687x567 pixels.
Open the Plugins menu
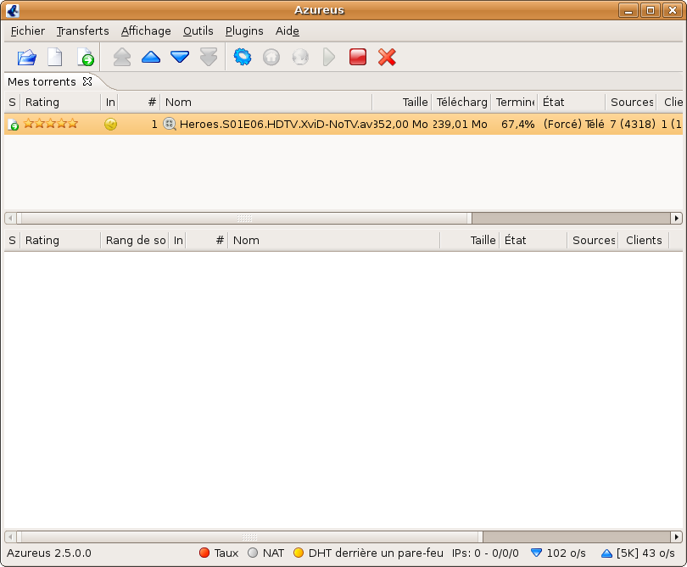(244, 31)
